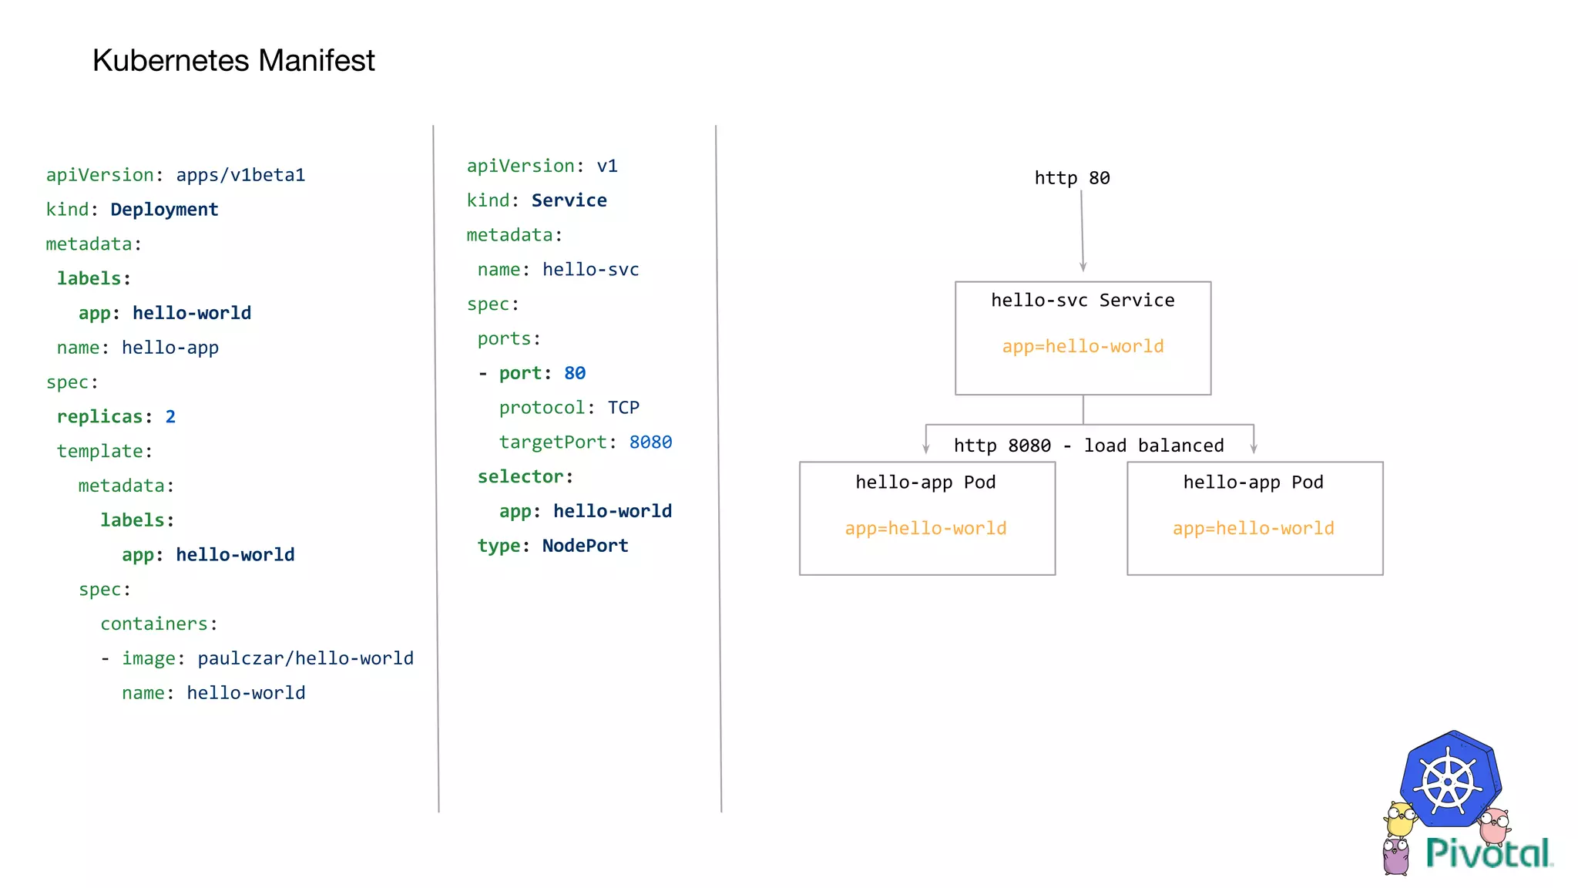The image size is (1578, 888).
Task: Click the "kind: Deployment" line
Action: click(132, 210)
